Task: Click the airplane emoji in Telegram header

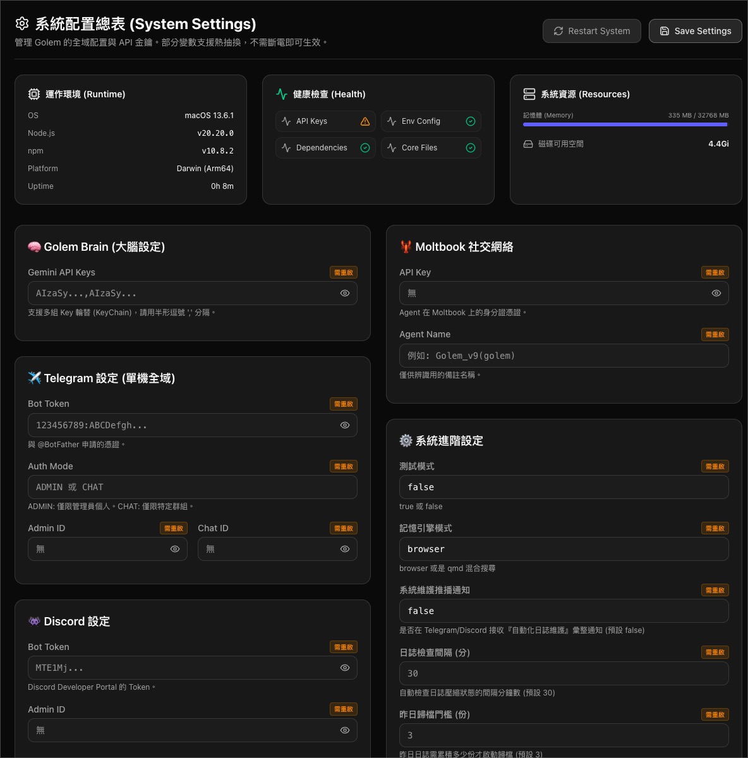Action: (x=34, y=378)
